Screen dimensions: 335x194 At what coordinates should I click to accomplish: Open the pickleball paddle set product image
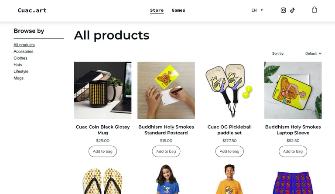(x=229, y=90)
